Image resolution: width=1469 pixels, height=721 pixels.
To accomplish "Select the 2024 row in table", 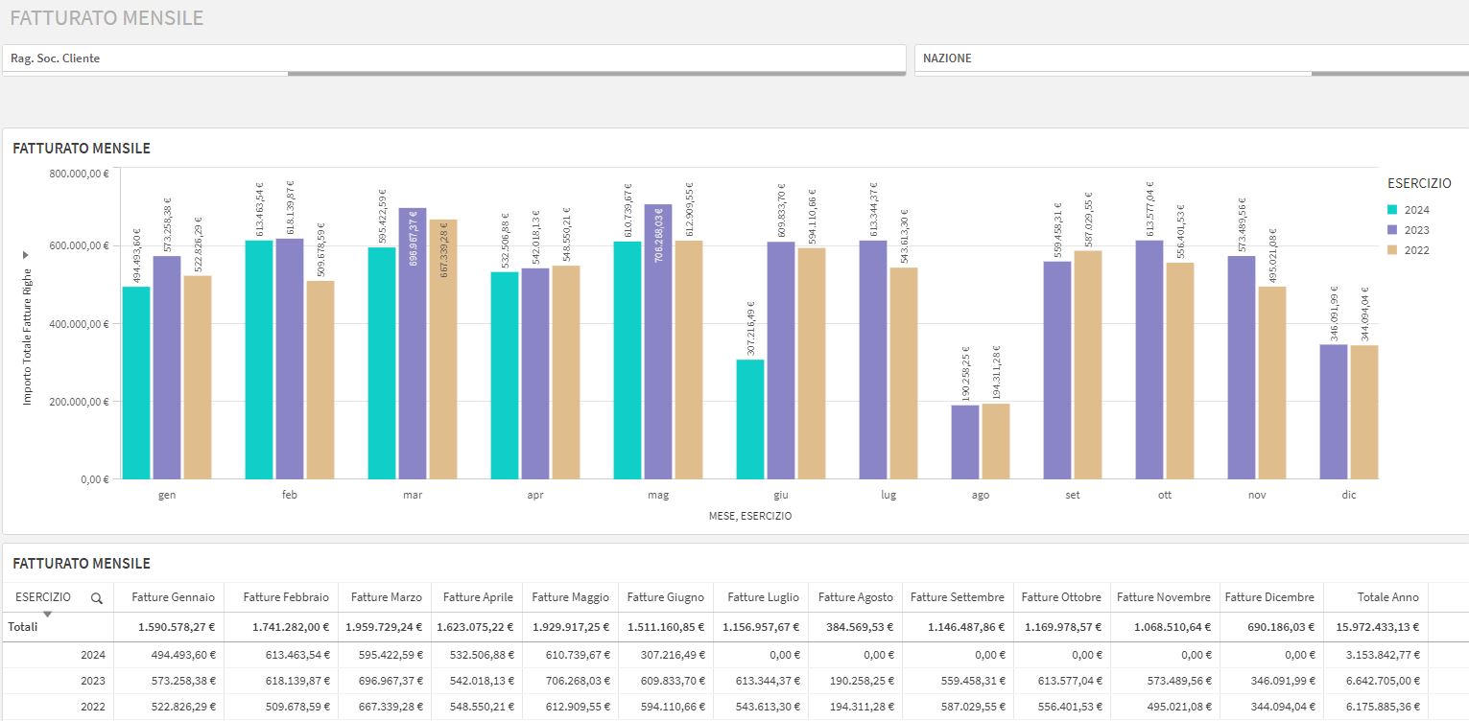I will pyautogui.click(x=94, y=655).
